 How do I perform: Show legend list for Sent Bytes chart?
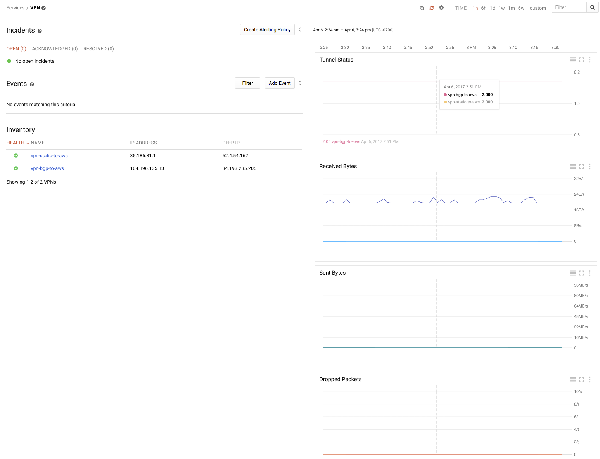tap(572, 273)
